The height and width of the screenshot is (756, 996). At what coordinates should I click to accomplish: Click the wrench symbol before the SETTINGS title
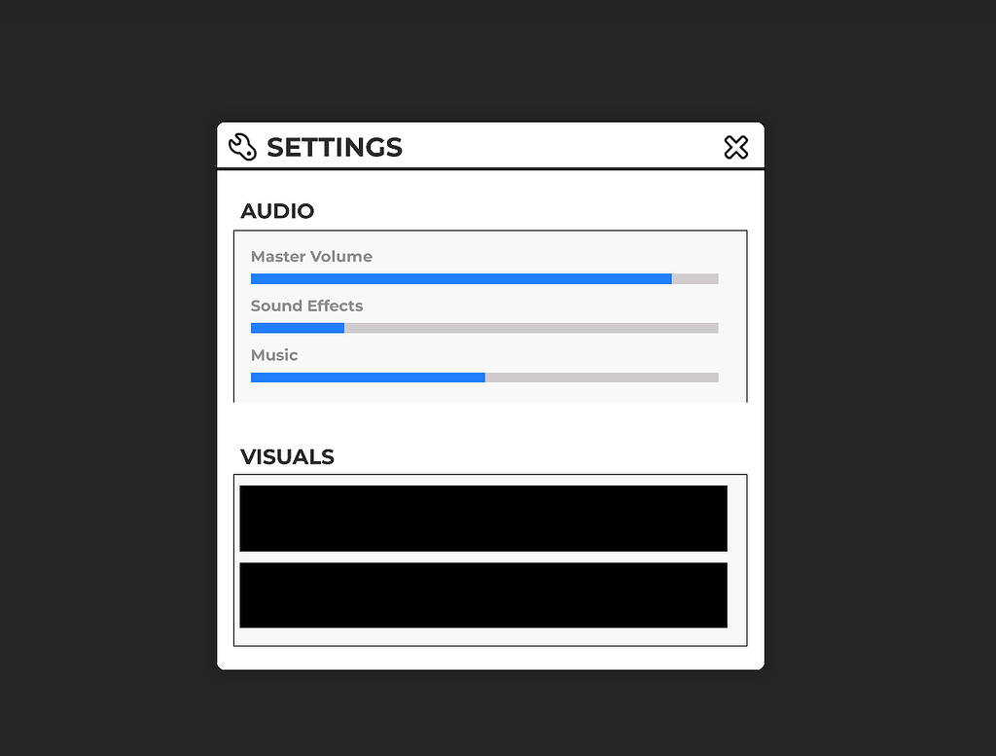coord(242,146)
